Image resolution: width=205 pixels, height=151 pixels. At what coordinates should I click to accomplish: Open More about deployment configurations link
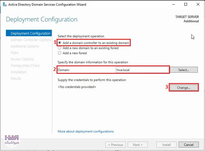coord(86,131)
